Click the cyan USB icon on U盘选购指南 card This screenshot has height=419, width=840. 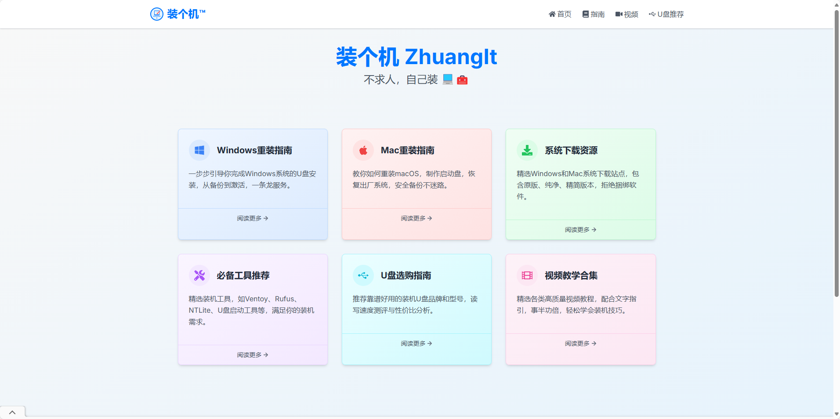click(x=363, y=276)
